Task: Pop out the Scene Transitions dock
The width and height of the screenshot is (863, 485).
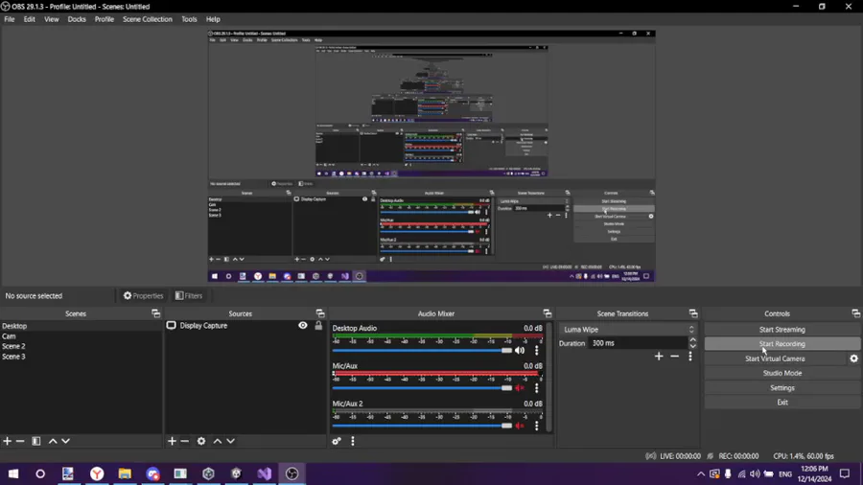Action: tap(693, 313)
